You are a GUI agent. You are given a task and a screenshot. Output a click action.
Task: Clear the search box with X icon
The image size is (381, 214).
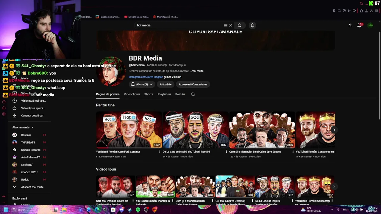[x=231, y=25]
